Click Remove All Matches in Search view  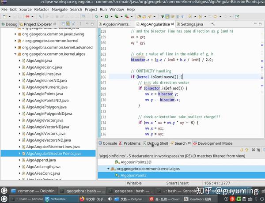(x=258, y=150)
